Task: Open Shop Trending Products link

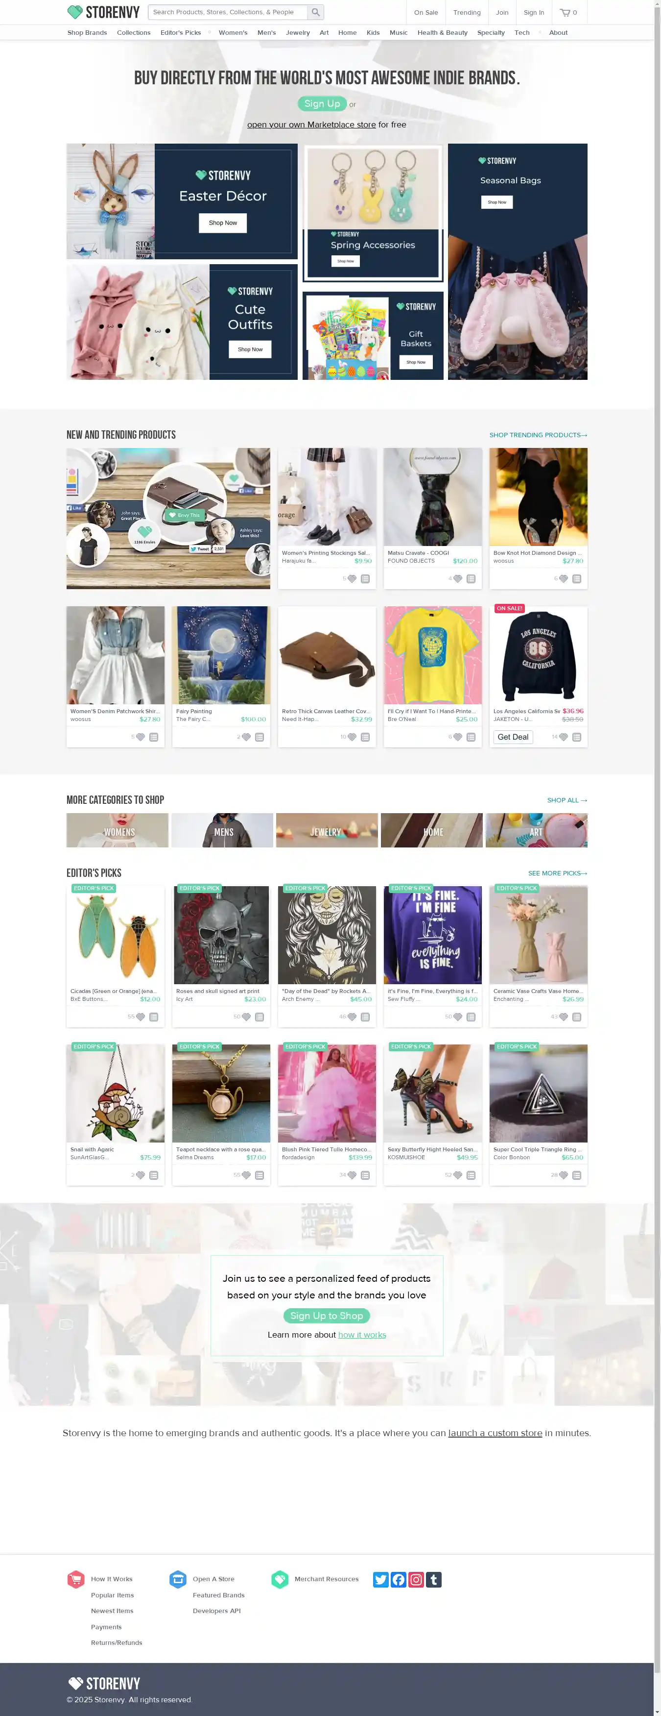Action: click(538, 435)
